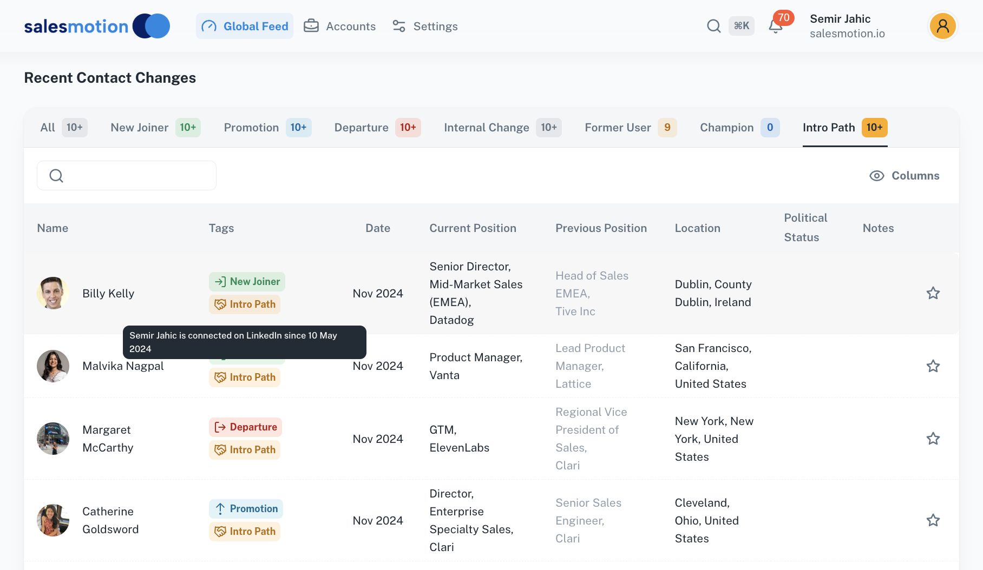Click the Previous Position column header
Screen dimensions: 983x570
click(x=601, y=228)
